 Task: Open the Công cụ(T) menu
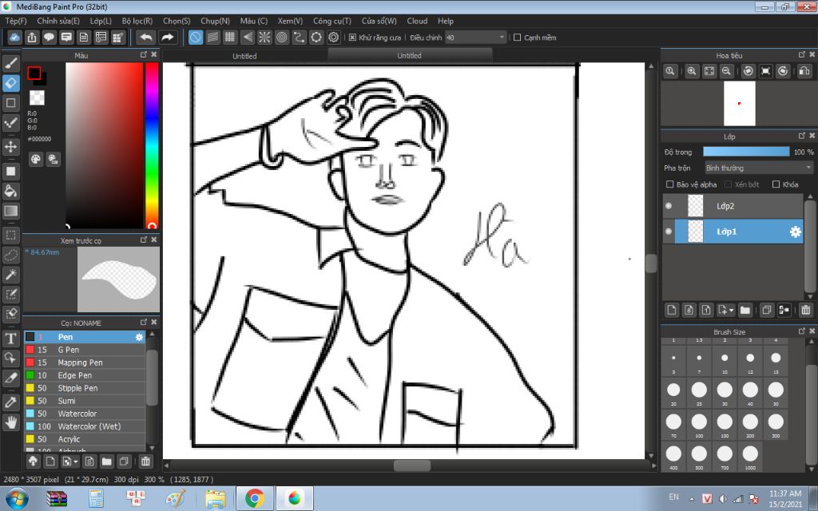click(x=332, y=21)
